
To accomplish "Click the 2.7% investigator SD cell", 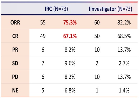I will point(124,63).
